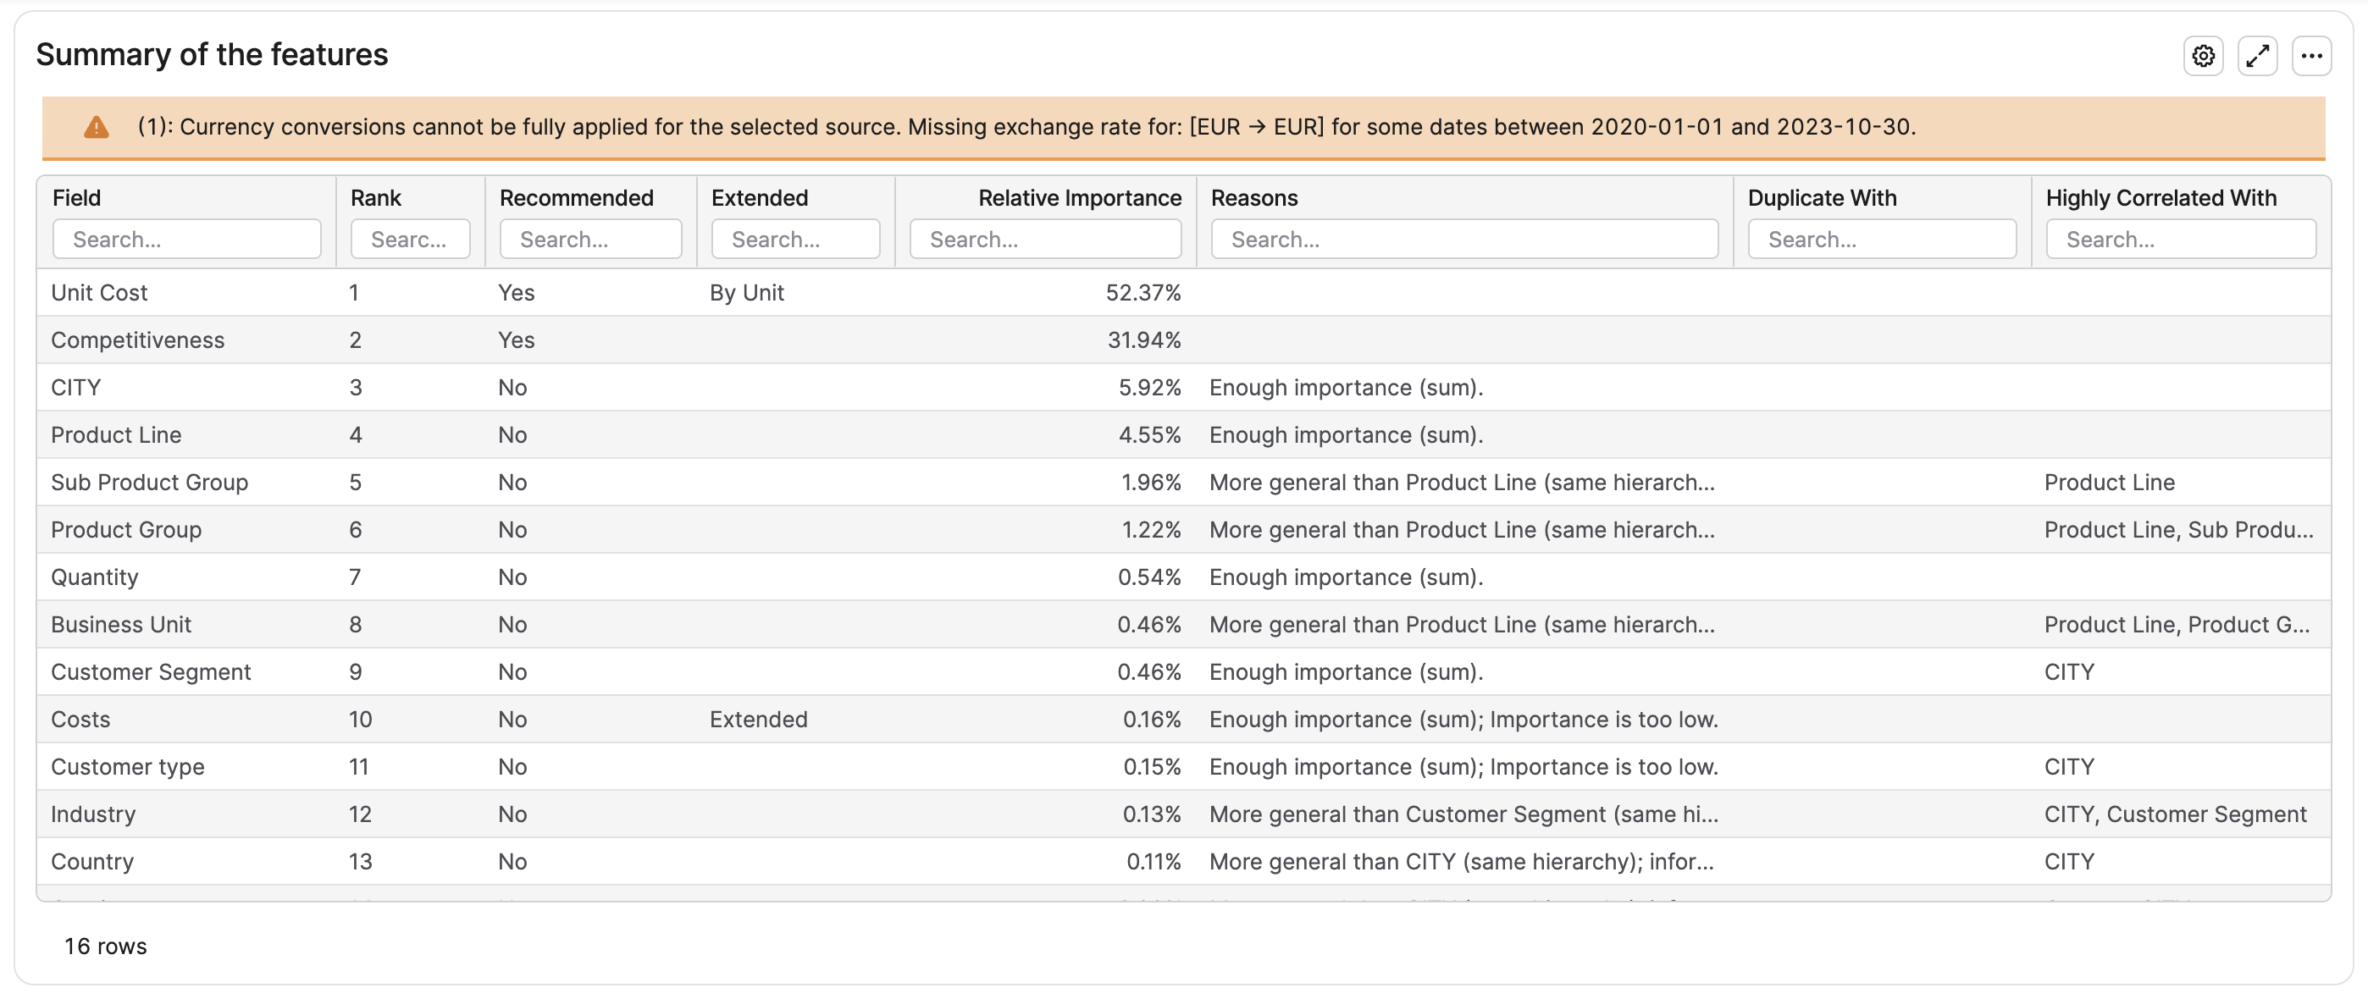Screen dimensions: 2368x999
Task: Click the Rank column header
Action: [x=376, y=197]
